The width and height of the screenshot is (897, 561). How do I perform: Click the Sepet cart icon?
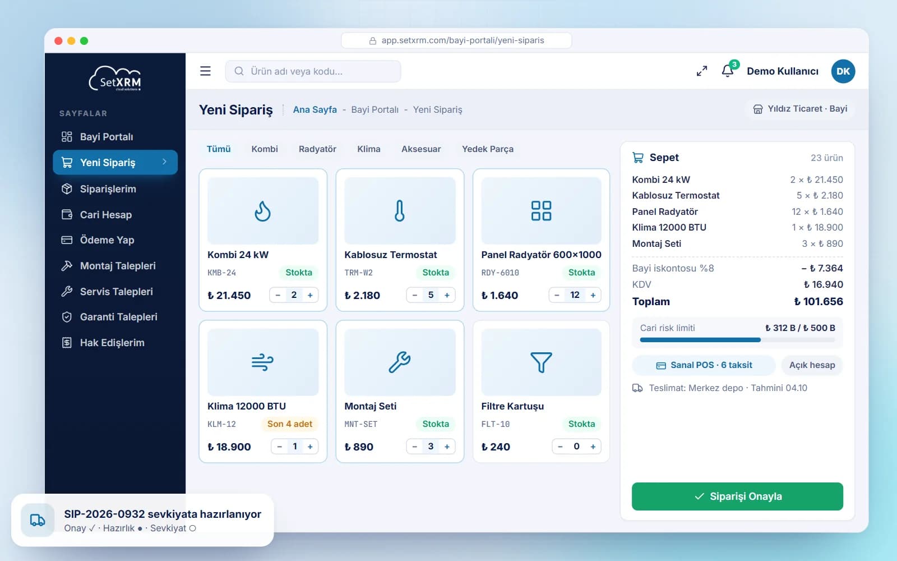638,158
